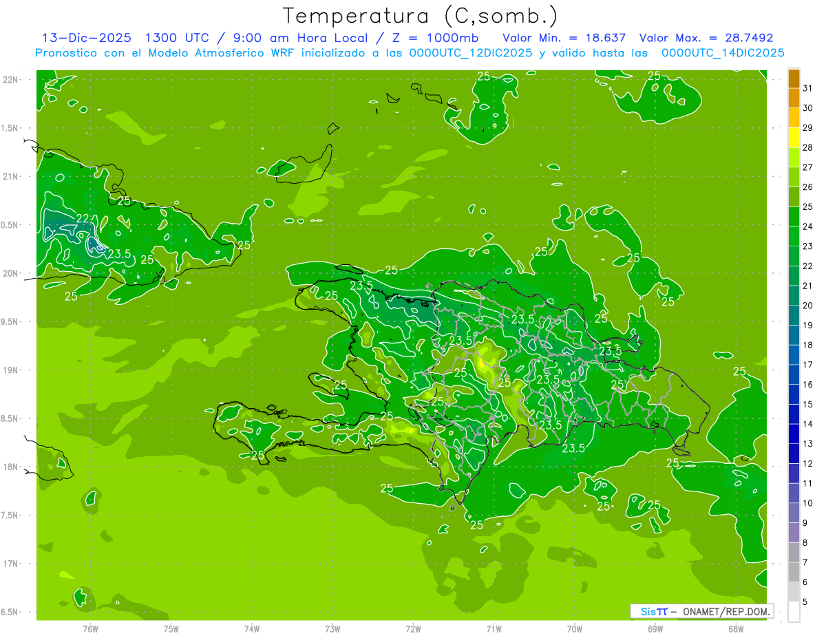Click the dark blue legend swatch between 13 and 14

click(794, 434)
